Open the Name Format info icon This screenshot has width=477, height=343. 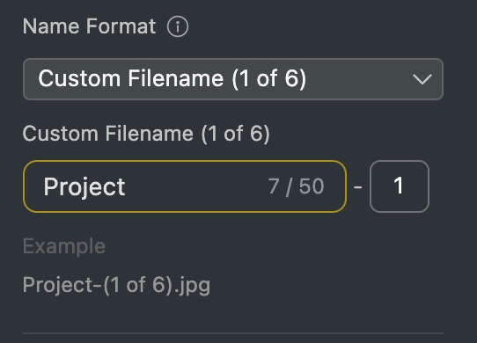tap(178, 26)
